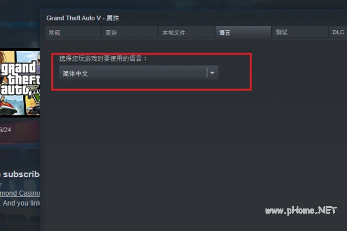Switch to the 常规 tab
The height and width of the screenshot is (231, 347).
[73, 33]
